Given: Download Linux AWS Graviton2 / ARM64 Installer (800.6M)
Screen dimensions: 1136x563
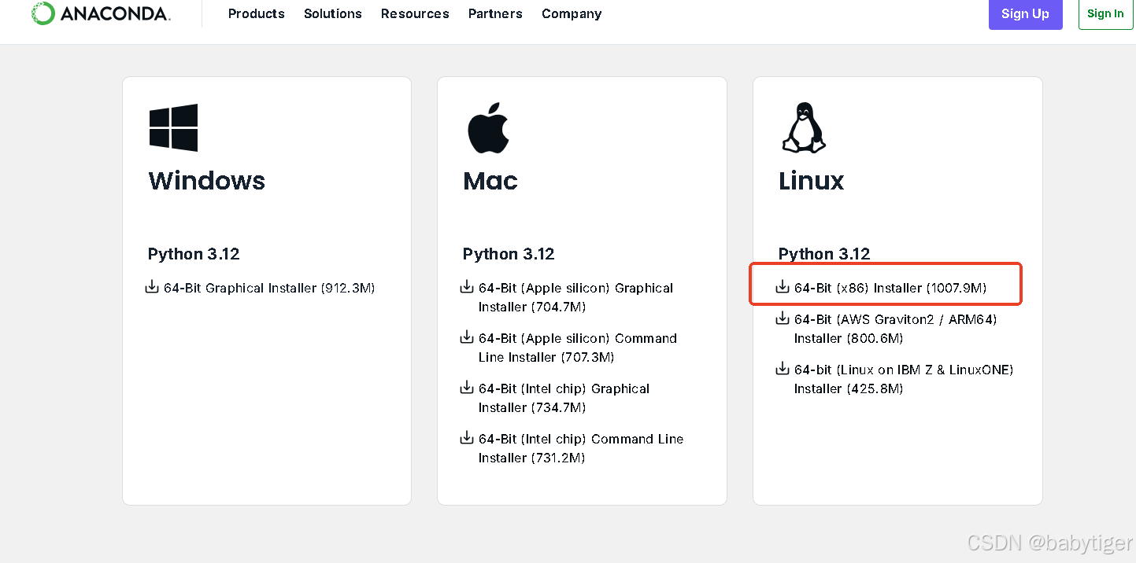Looking at the screenshot, I should tap(896, 329).
